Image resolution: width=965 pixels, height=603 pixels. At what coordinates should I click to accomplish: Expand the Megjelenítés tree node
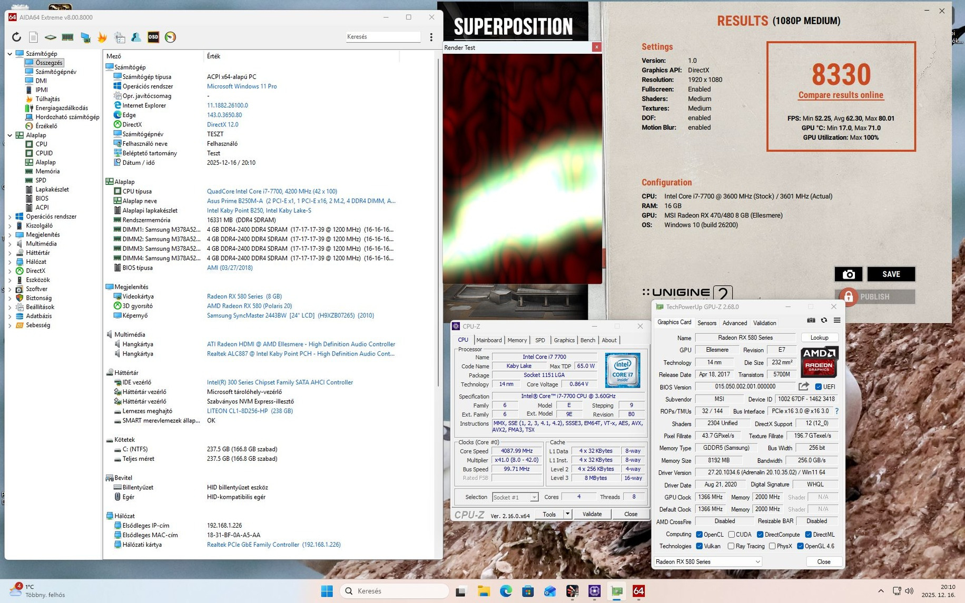(x=10, y=235)
